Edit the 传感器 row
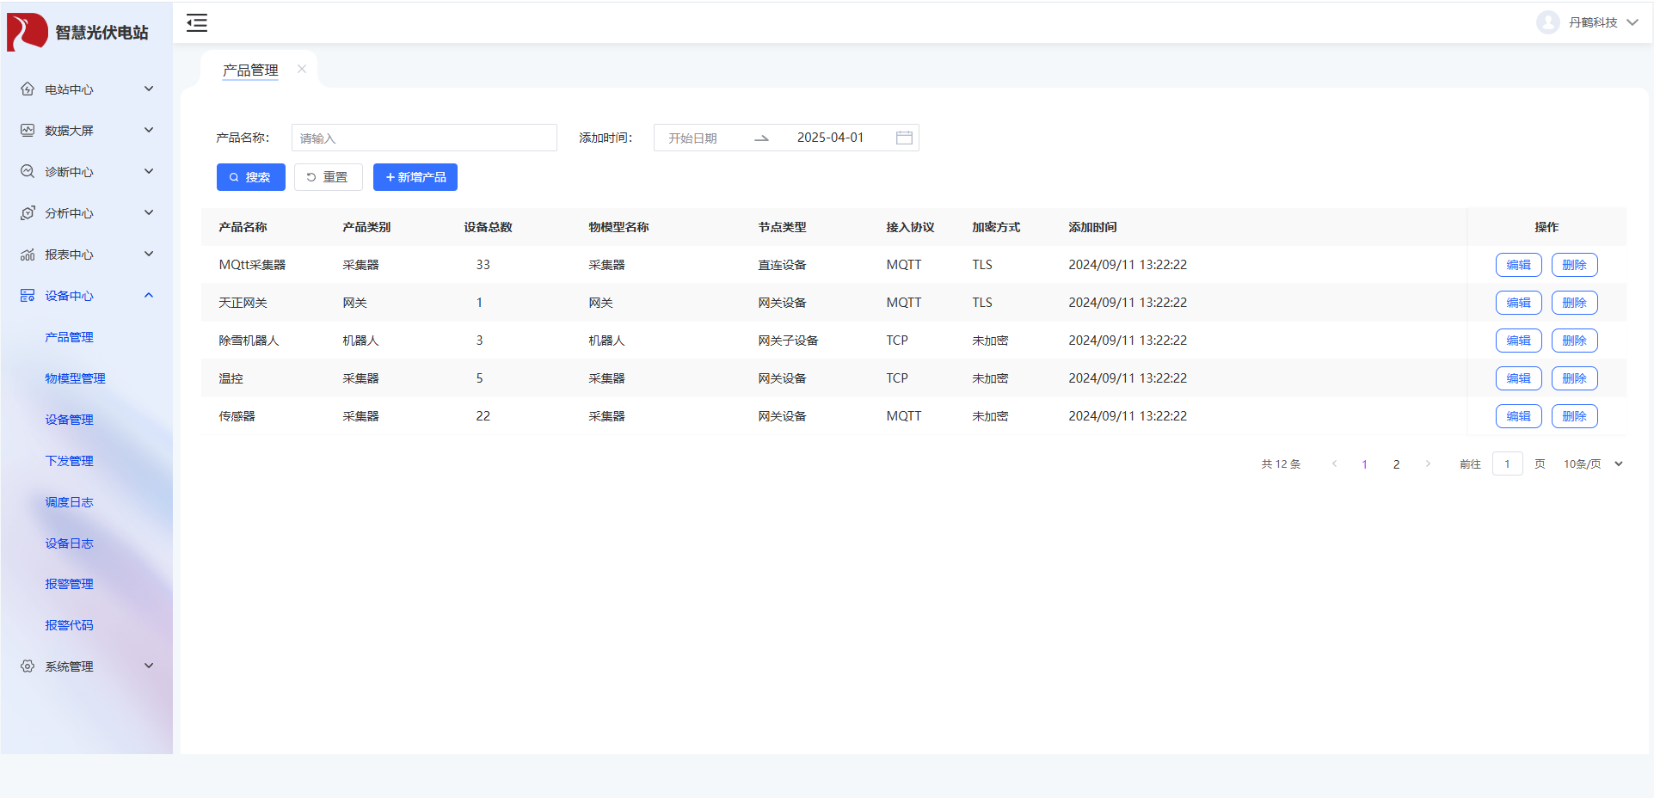The image size is (1654, 798). pyautogui.click(x=1519, y=416)
